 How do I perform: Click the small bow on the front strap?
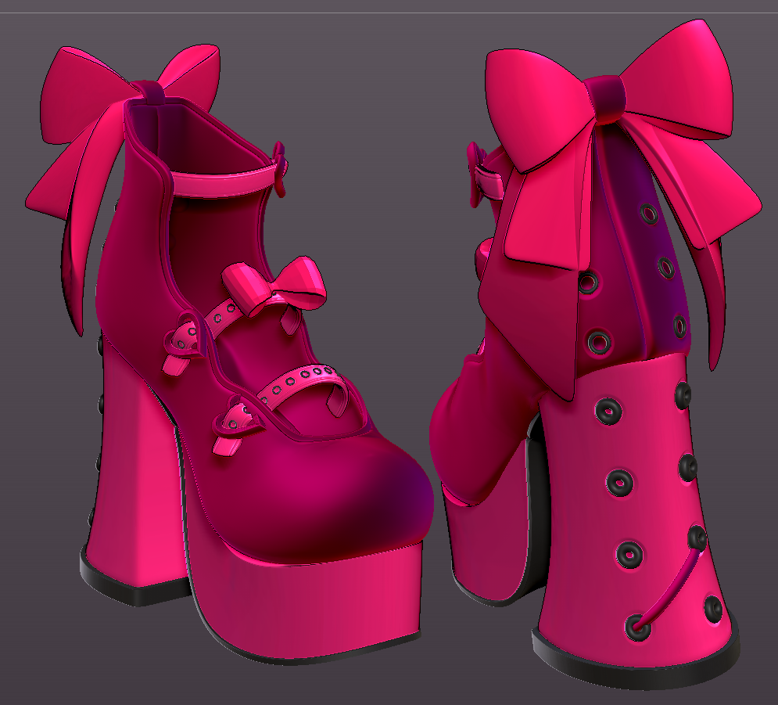coord(274,286)
